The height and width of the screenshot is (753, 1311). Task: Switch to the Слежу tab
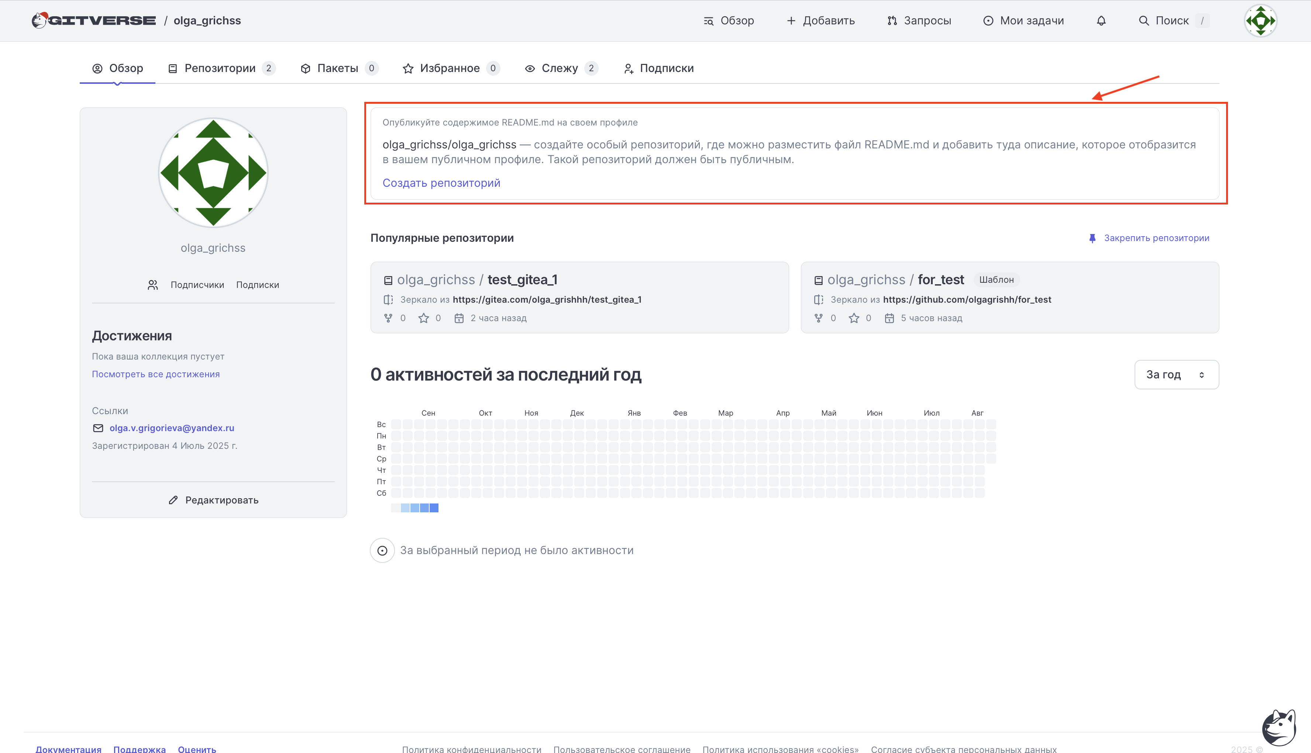coord(561,68)
